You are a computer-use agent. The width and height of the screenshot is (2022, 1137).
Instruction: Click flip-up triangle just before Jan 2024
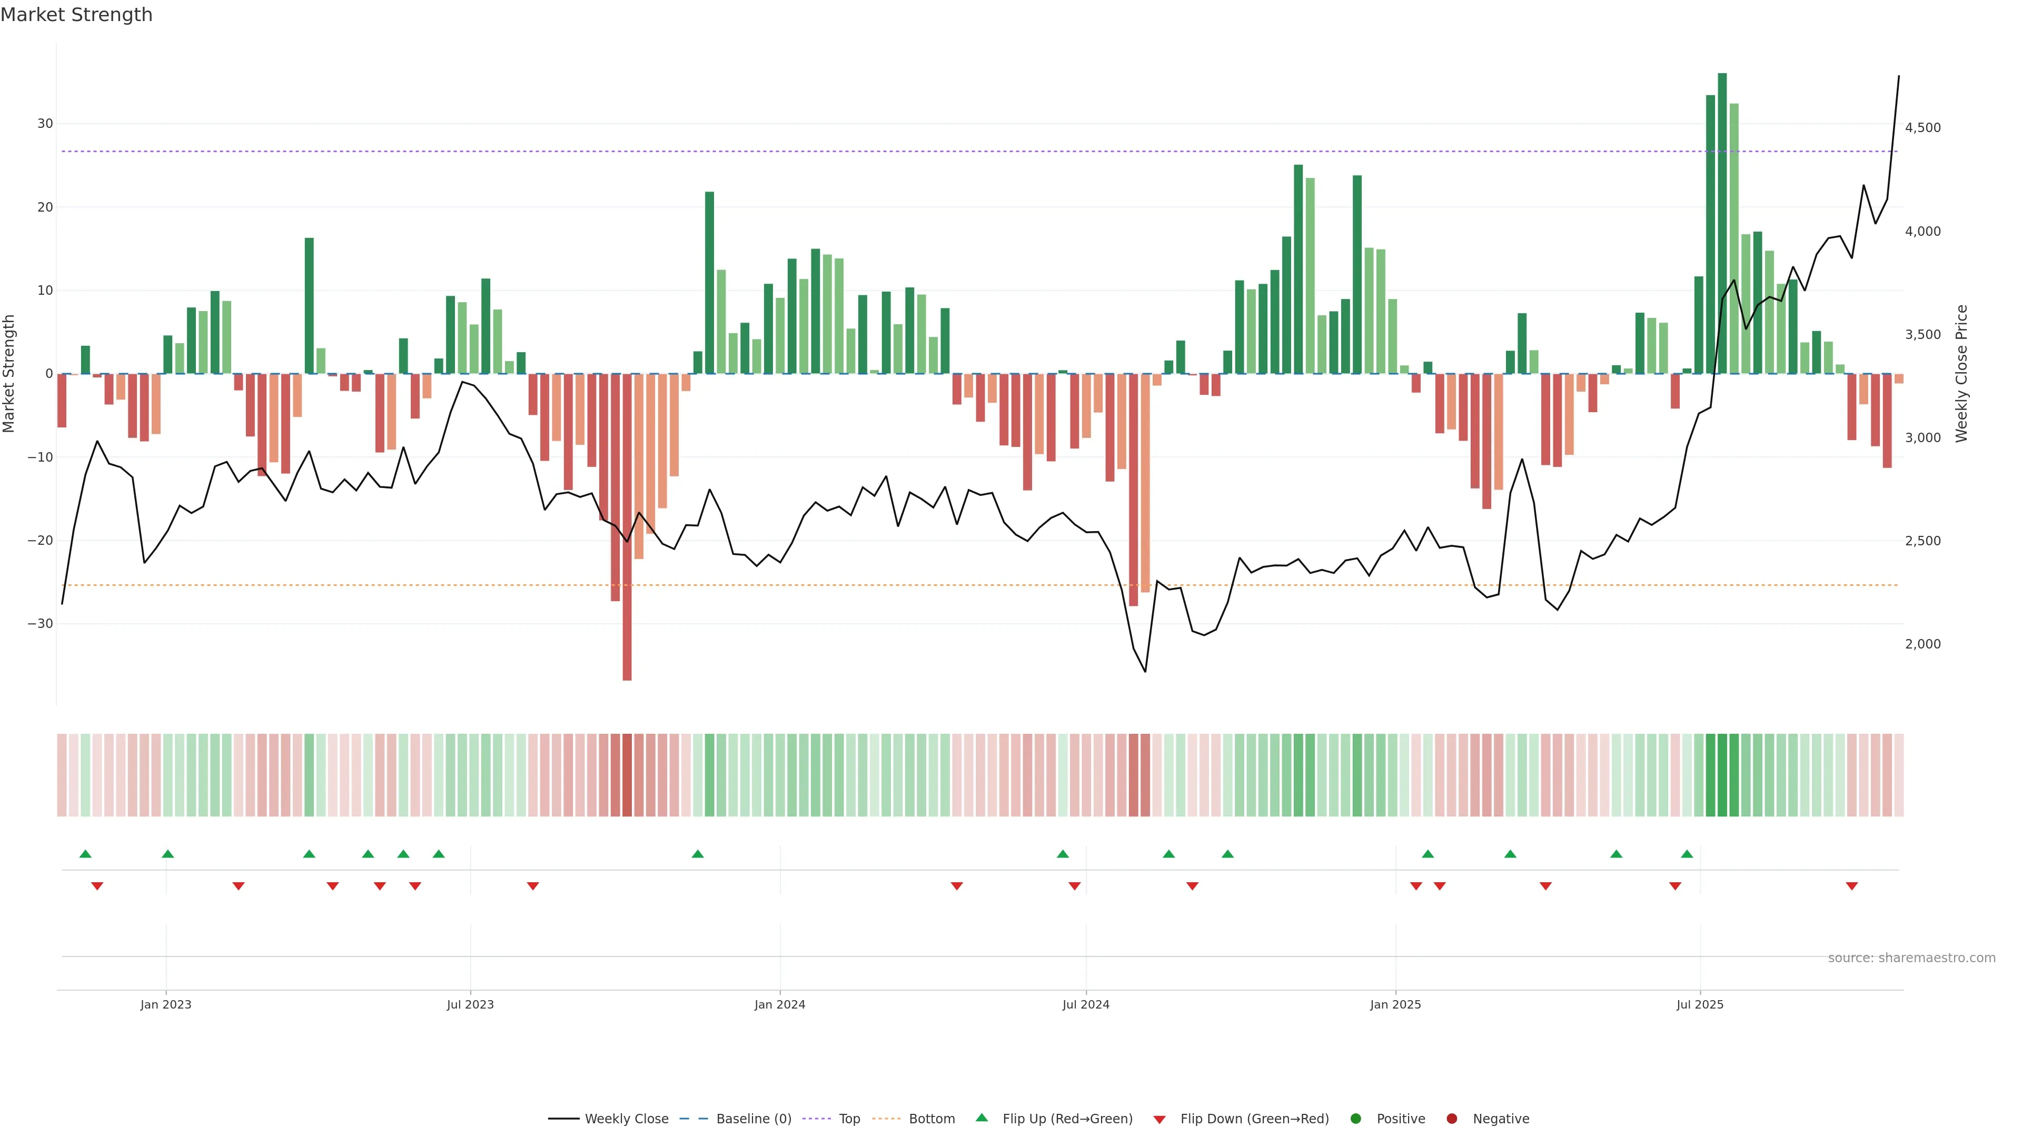click(x=698, y=854)
